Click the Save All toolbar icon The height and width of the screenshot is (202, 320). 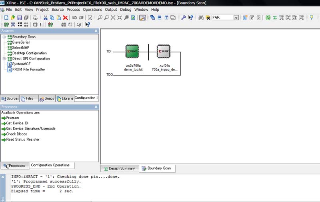[x=26, y=18]
